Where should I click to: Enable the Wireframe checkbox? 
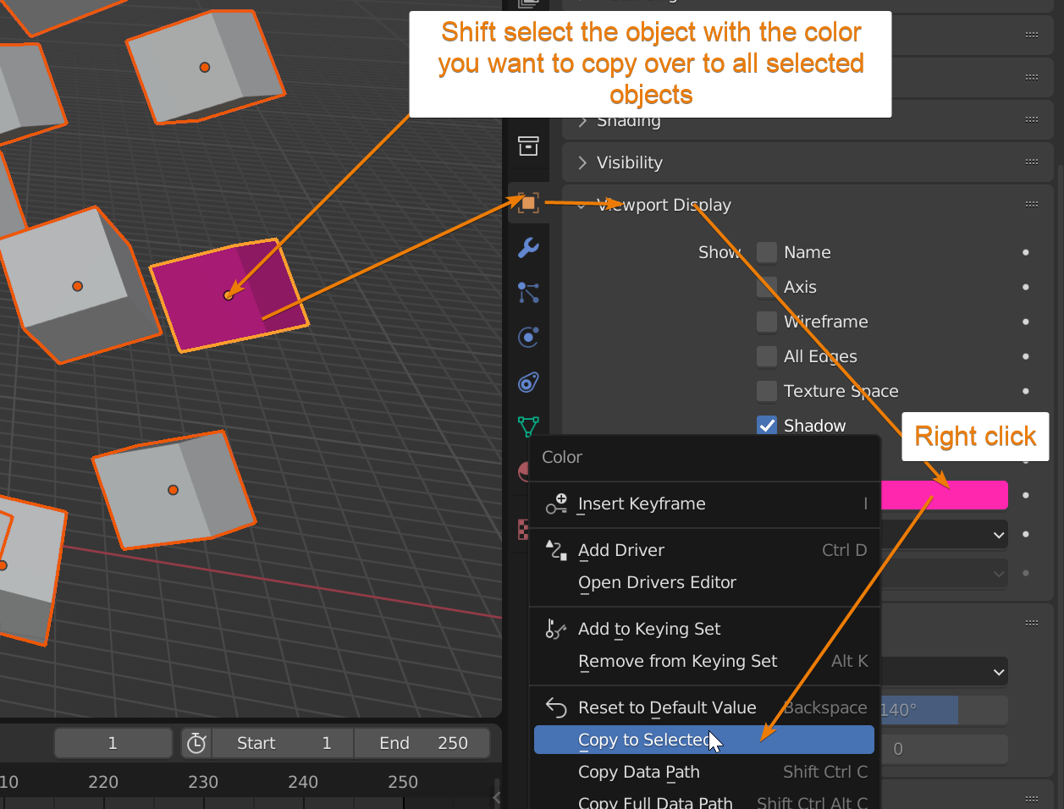[x=767, y=322]
